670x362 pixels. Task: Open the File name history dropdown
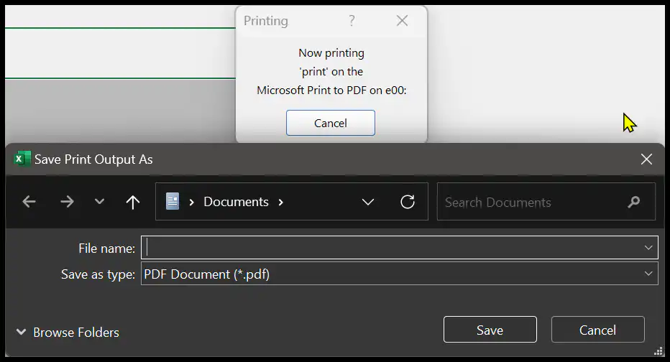(x=648, y=248)
